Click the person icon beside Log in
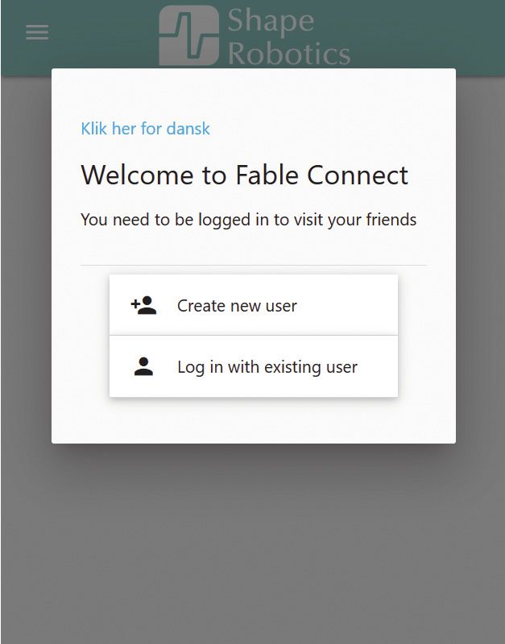505x644 pixels. click(x=143, y=367)
